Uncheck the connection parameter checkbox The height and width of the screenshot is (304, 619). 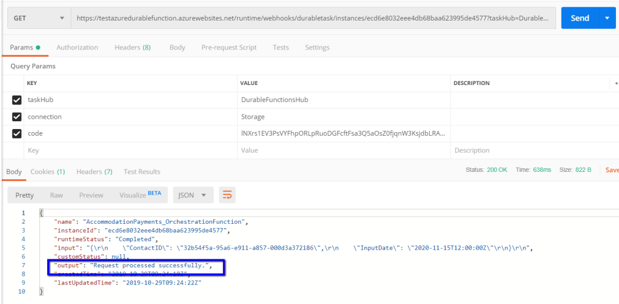[17, 117]
